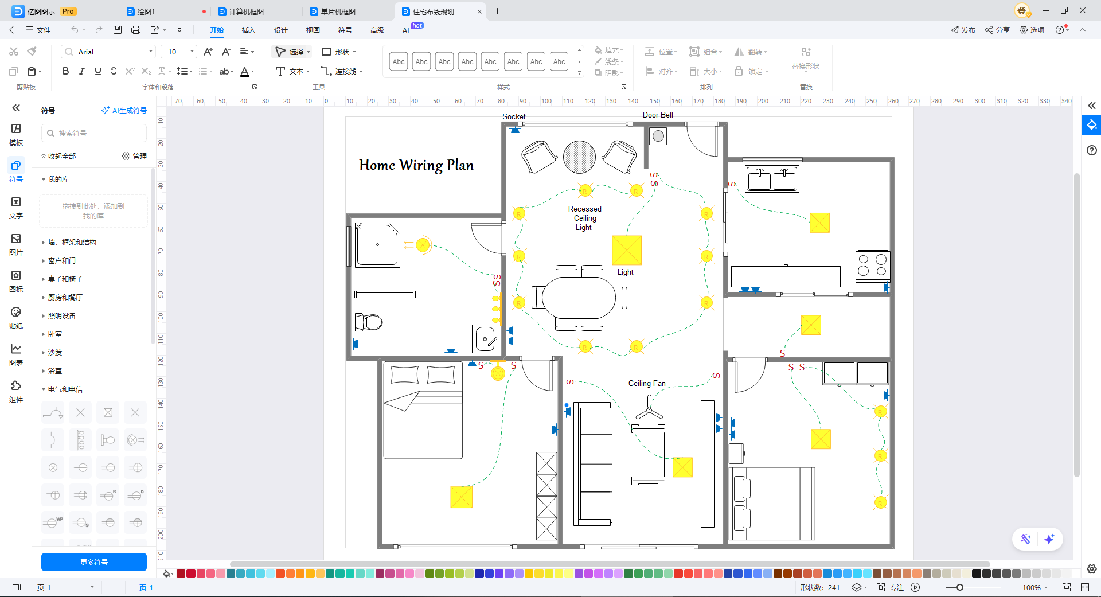The image size is (1101, 597).
Task: Open the Charts panel in sidebar
Action: point(16,355)
